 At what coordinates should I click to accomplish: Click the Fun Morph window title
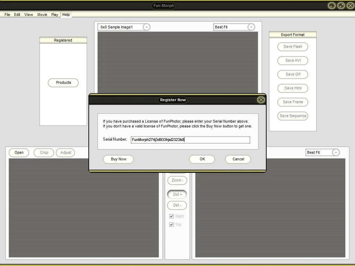coord(164,6)
